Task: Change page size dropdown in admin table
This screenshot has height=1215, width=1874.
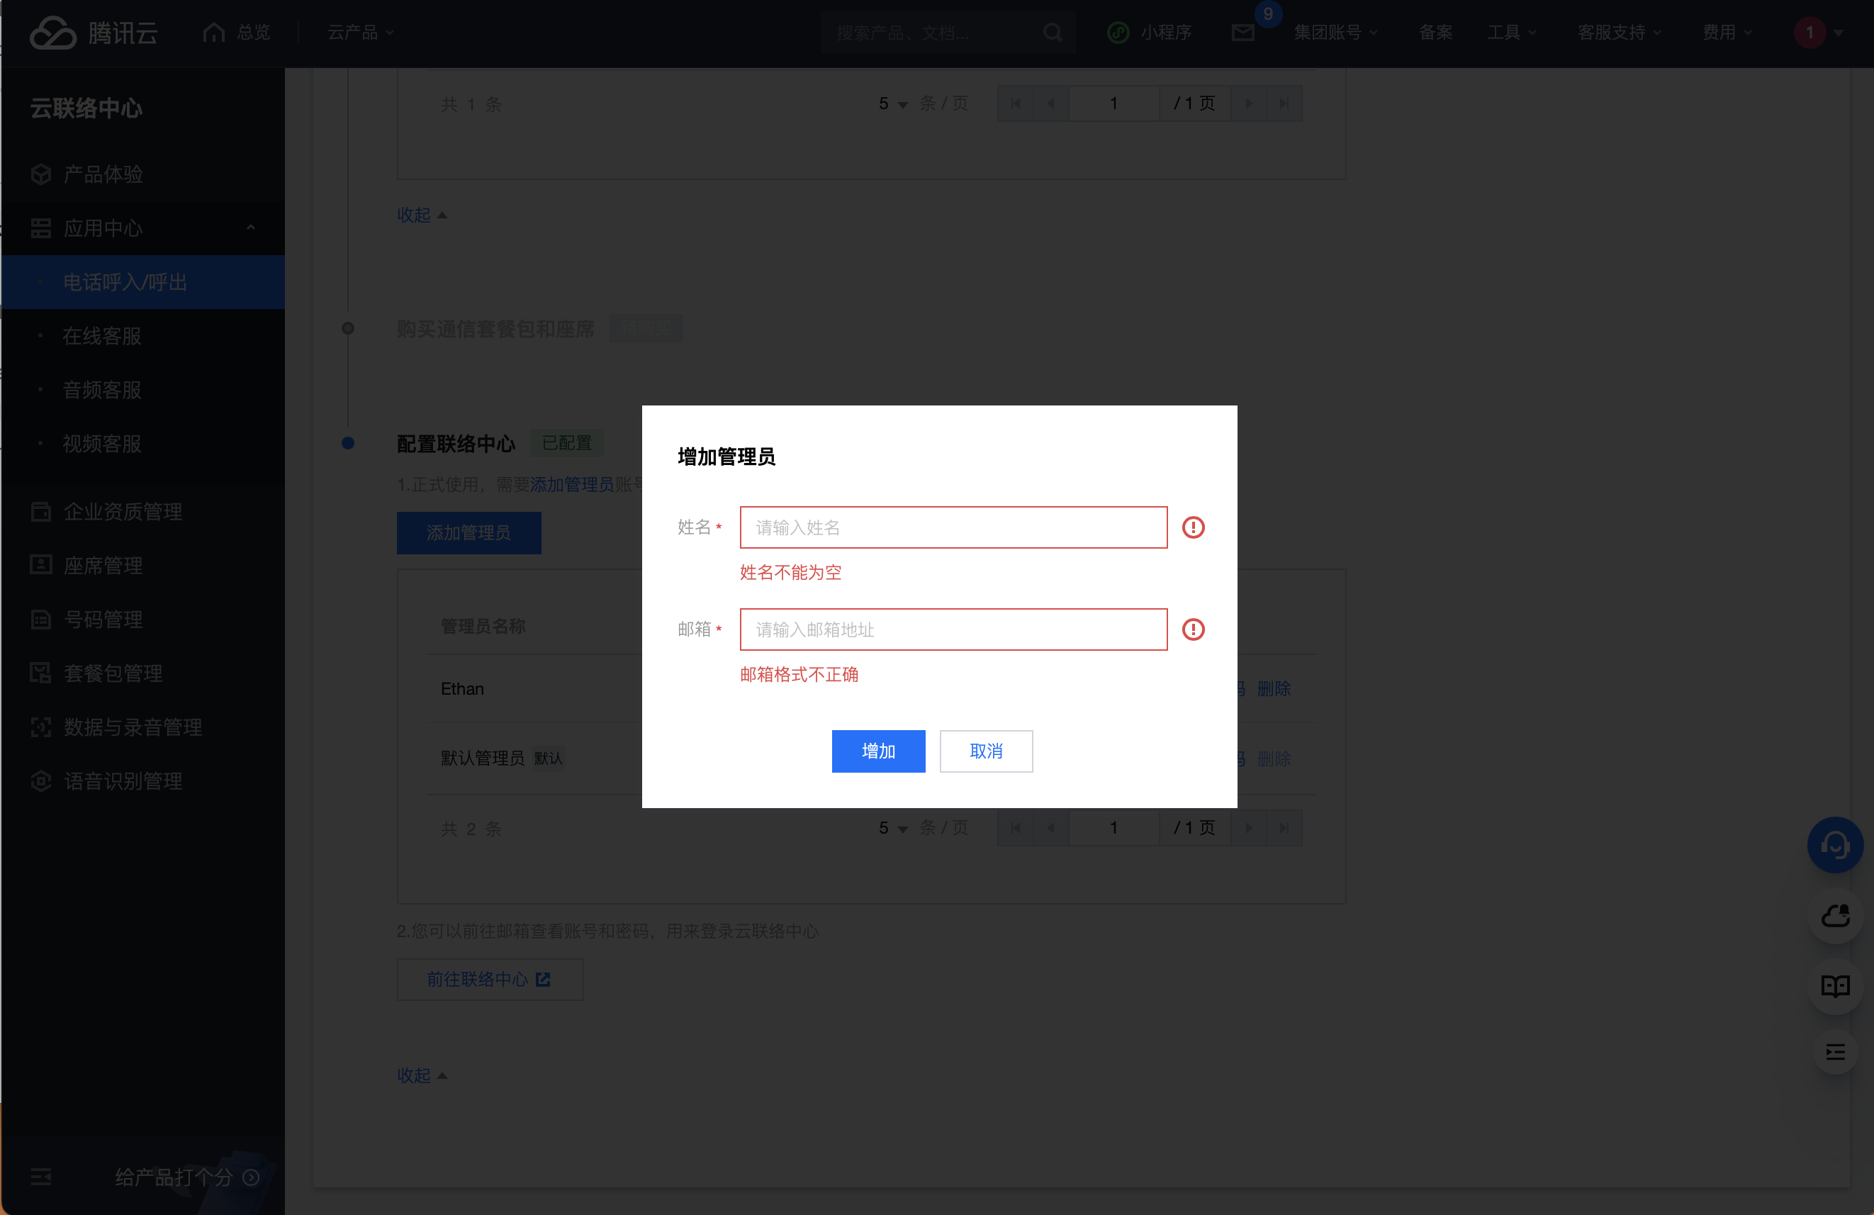Action: pyautogui.click(x=893, y=829)
